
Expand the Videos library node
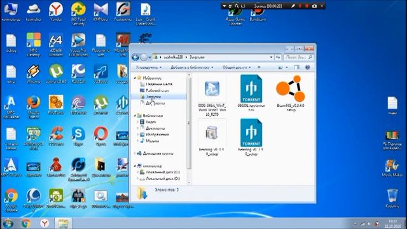click(x=138, y=121)
